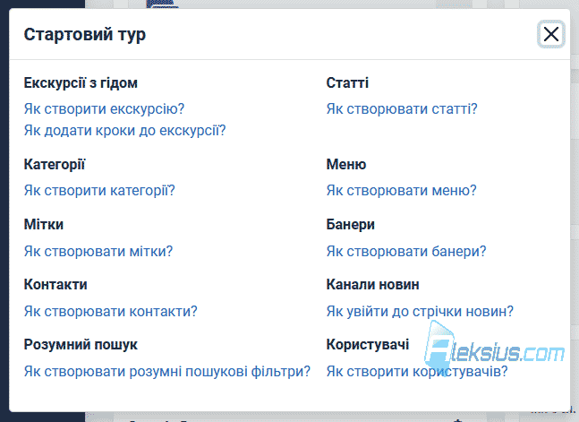Select the heading Користувачі

point(368,345)
